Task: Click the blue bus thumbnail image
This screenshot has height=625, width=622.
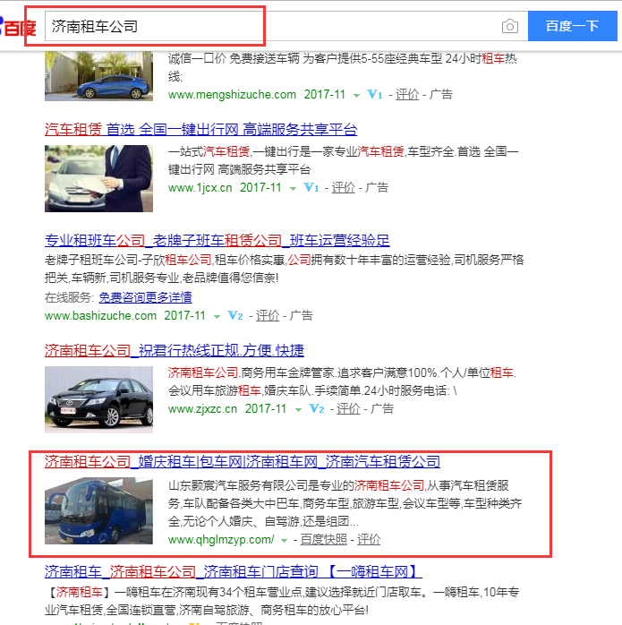Action: point(98,512)
